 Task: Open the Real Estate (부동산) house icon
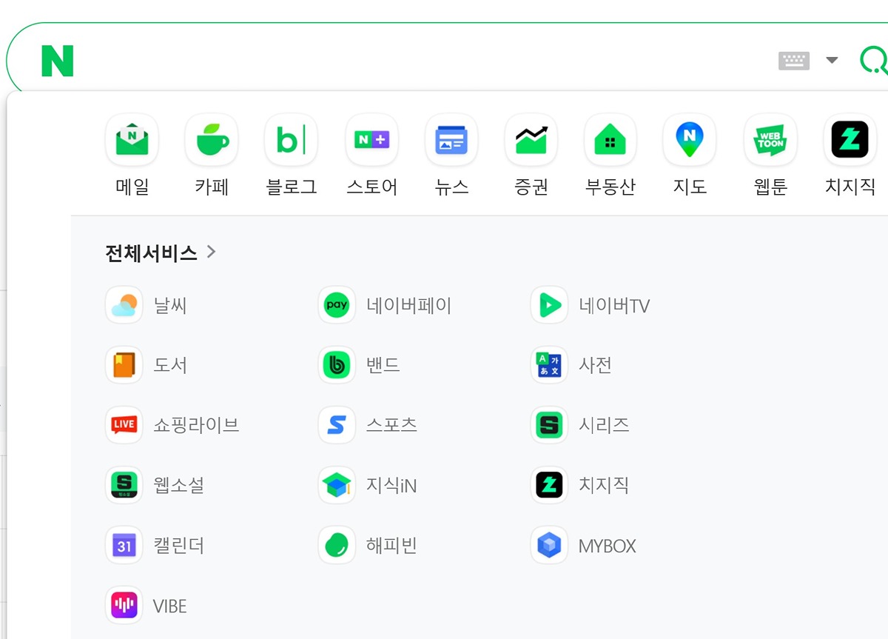[x=610, y=140]
